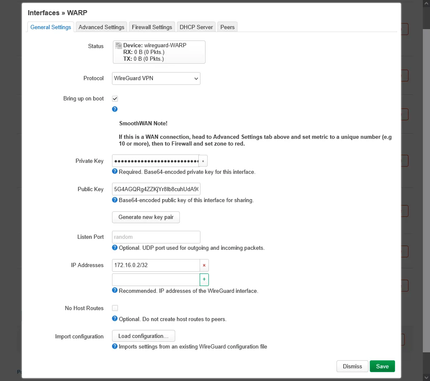Click the device icon in the Status box

coord(118,45)
